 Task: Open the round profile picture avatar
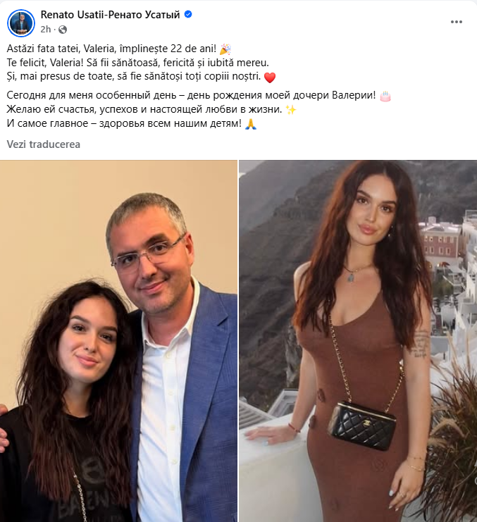21,23
